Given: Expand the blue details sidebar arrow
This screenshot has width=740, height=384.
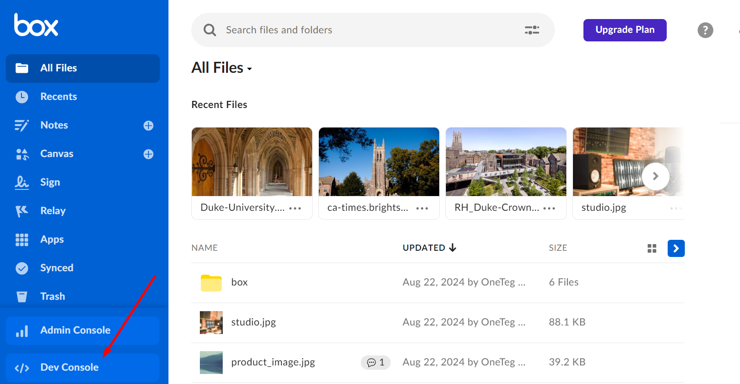Looking at the screenshot, I should pos(676,248).
